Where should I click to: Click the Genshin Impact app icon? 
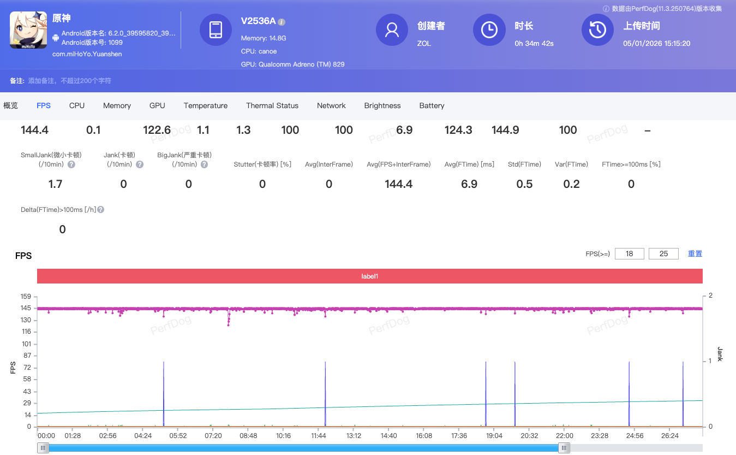click(x=28, y=30)
